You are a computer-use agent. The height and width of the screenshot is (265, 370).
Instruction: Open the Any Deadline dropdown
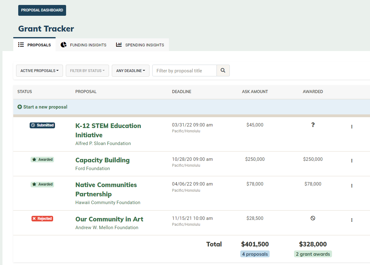[130, 71]
